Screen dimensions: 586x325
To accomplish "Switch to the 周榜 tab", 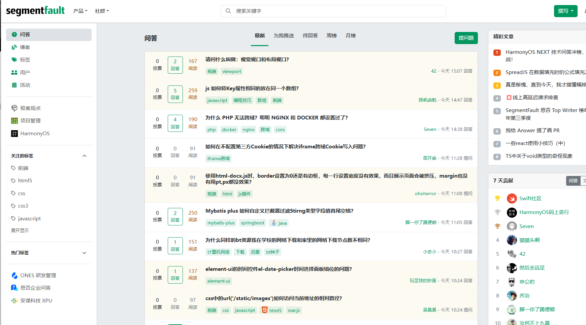I will coord(332,36).
